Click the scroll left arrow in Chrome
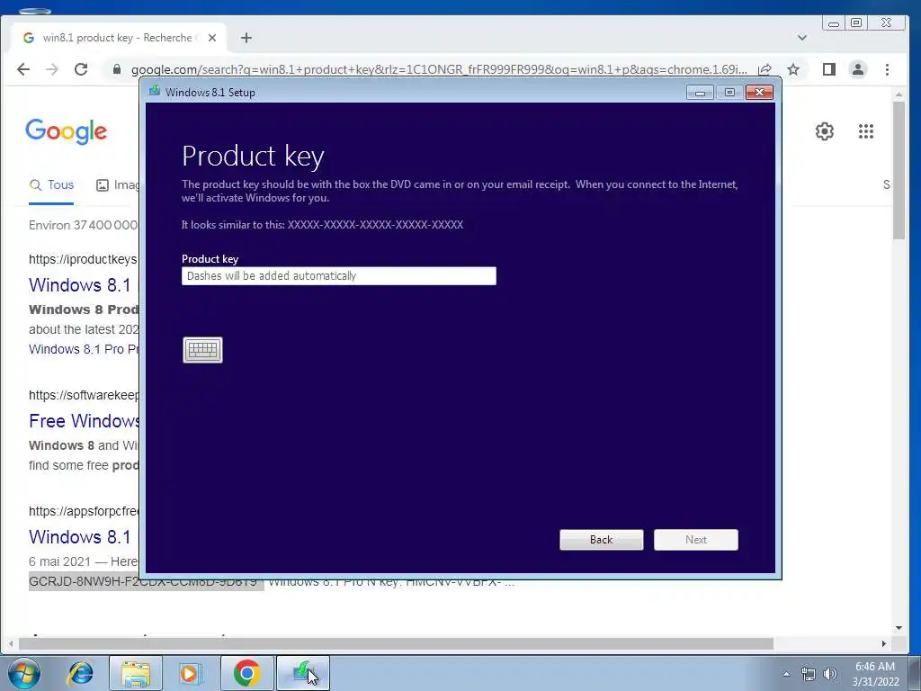 [11, 644]
